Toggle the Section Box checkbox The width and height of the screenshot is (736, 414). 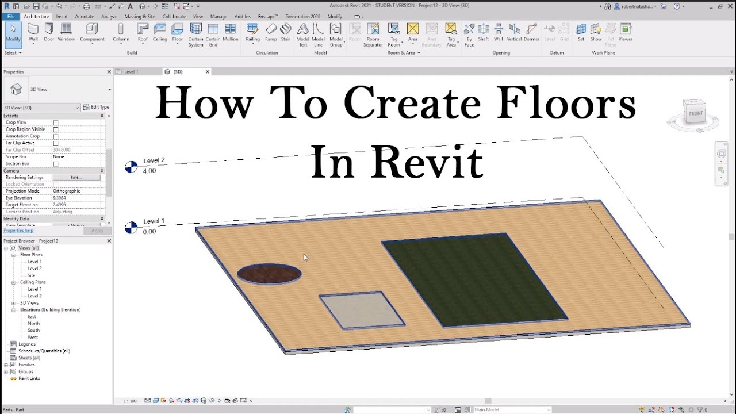pyautogui.click(x=56, y=164)
